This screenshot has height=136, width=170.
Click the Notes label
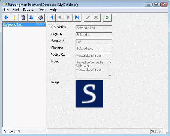55,61
